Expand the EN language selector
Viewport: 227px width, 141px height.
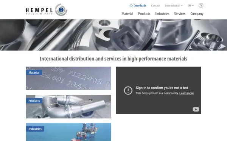190,6
